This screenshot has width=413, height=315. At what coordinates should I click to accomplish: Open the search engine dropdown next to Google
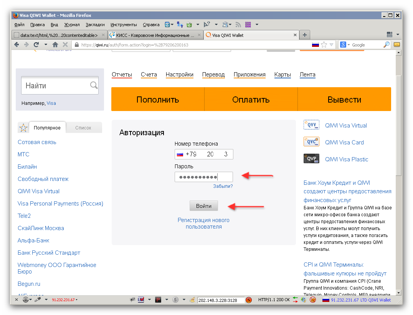[x=349, y=45]
